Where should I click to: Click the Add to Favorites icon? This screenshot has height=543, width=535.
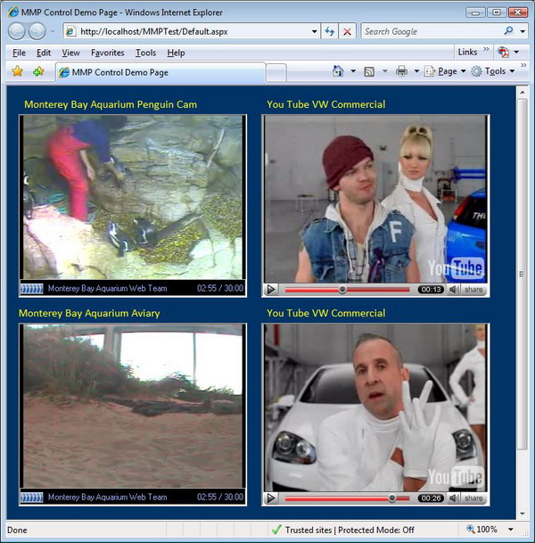click(x=38, y=71)
